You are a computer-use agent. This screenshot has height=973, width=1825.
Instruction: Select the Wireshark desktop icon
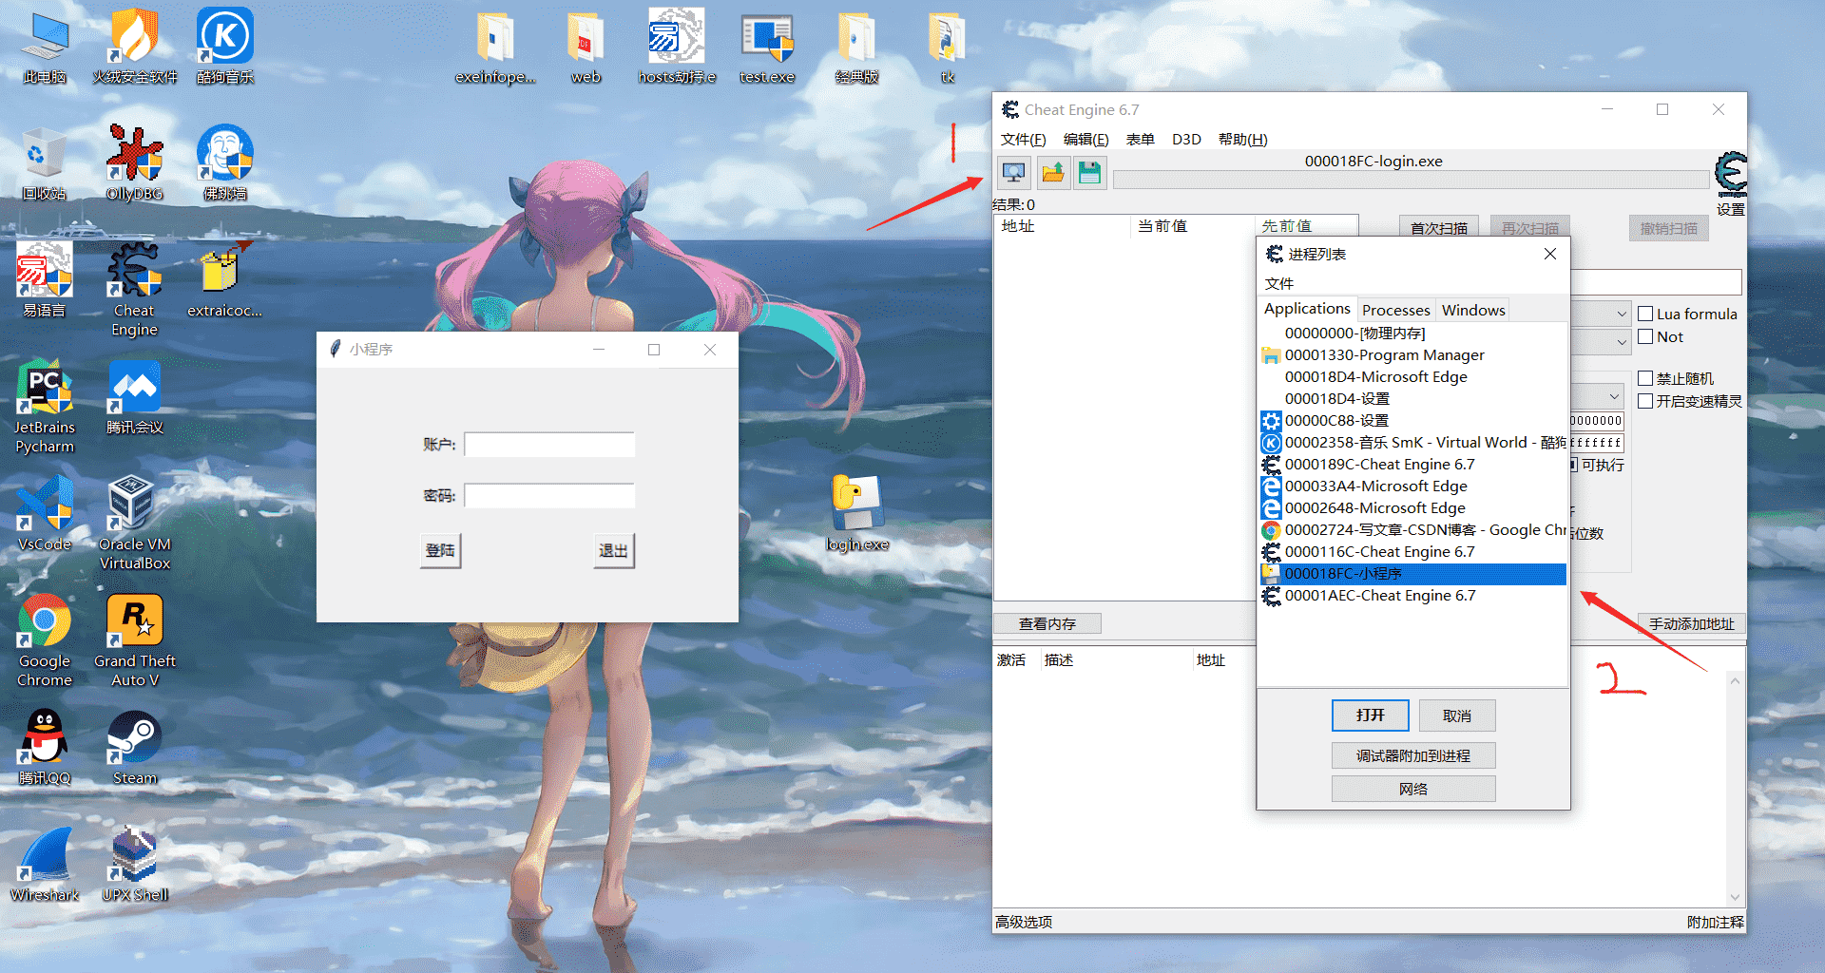[x=45, y=865]
